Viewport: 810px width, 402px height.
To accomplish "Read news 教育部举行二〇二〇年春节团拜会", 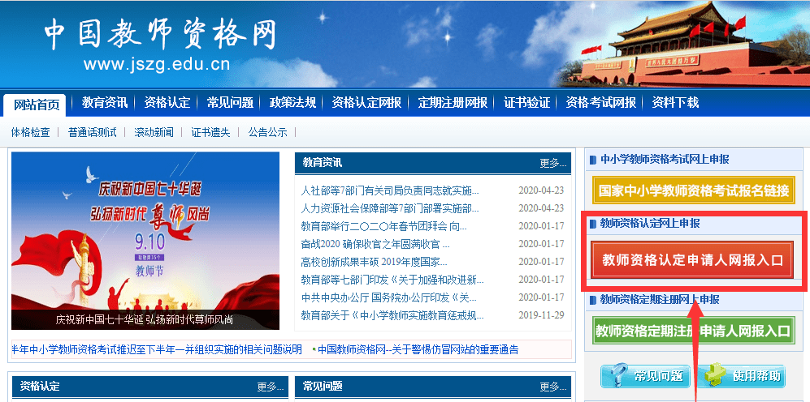I will pyautogui.click(x=383, y=226).
